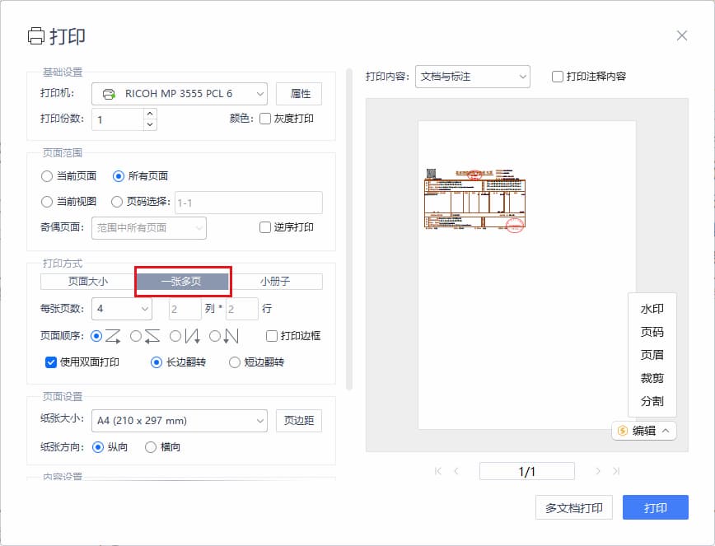Viewport: 715px width, 546px height.
Task: Go to the previous preview page
Action: pyautogui.click(x=456, y=471)
